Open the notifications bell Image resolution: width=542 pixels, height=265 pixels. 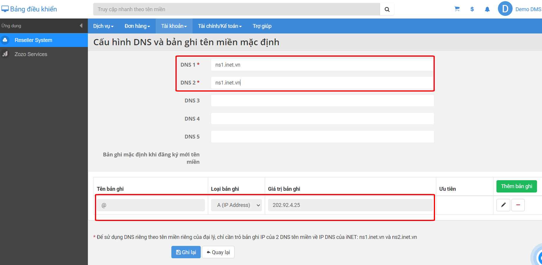[x=487, y=9]
